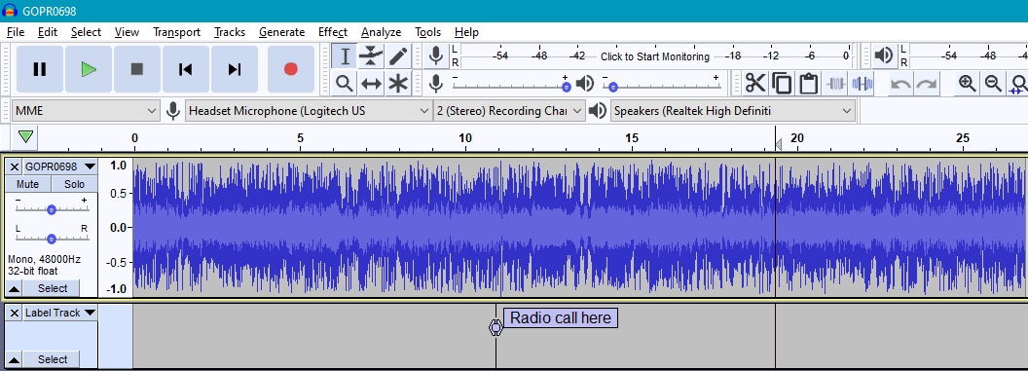Click the Copy icon
1028x371 pixels.
point(782,83)
